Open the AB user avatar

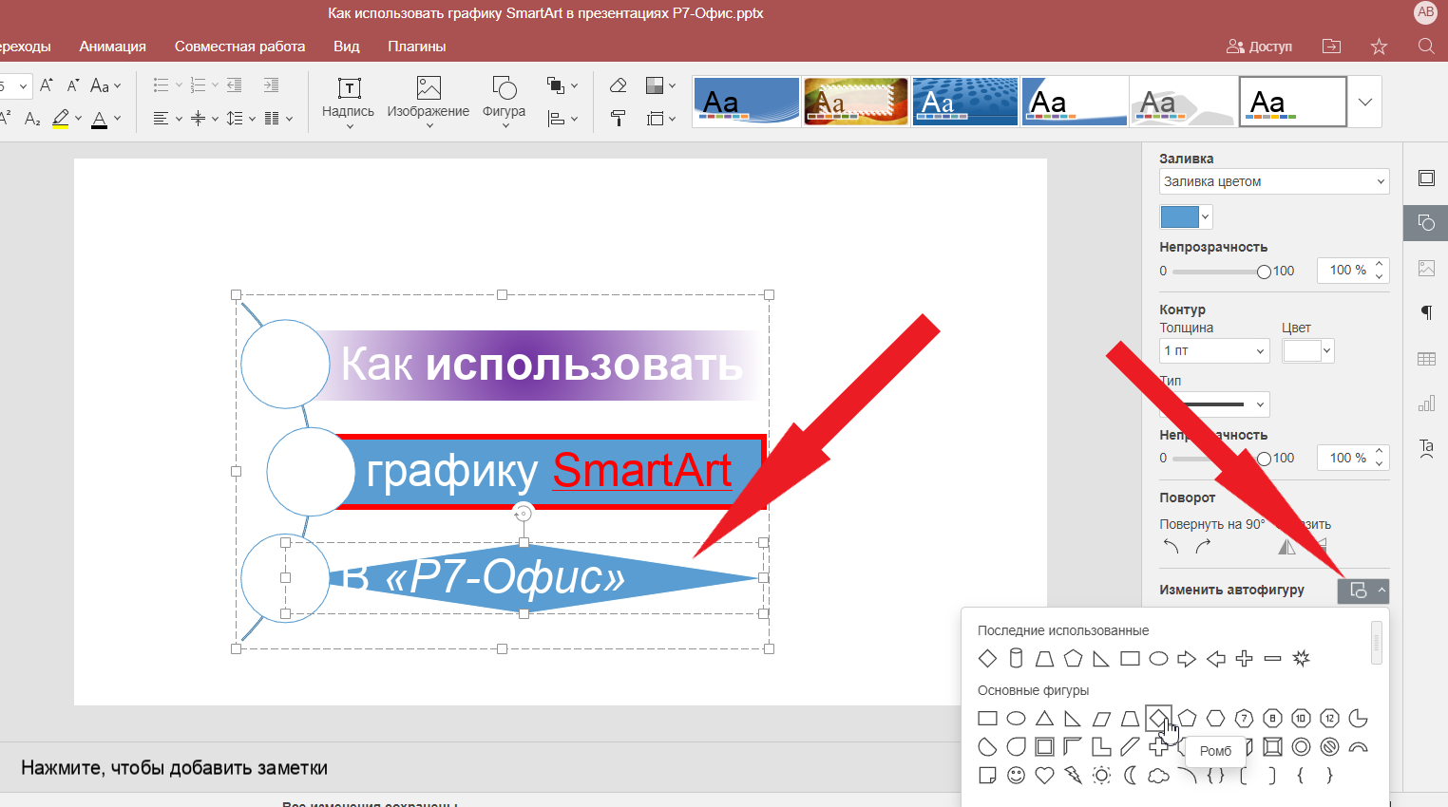click(x=1425, y=12)
